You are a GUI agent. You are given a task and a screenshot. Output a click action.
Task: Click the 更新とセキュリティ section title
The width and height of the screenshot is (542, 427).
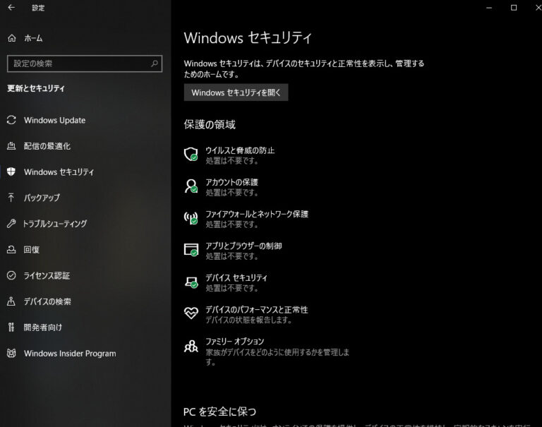click(x=36, y=88)
